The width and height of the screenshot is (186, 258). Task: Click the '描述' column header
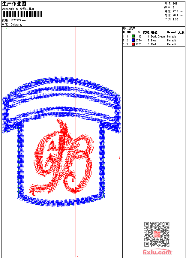pyautogui.click(x=154, y=32)
